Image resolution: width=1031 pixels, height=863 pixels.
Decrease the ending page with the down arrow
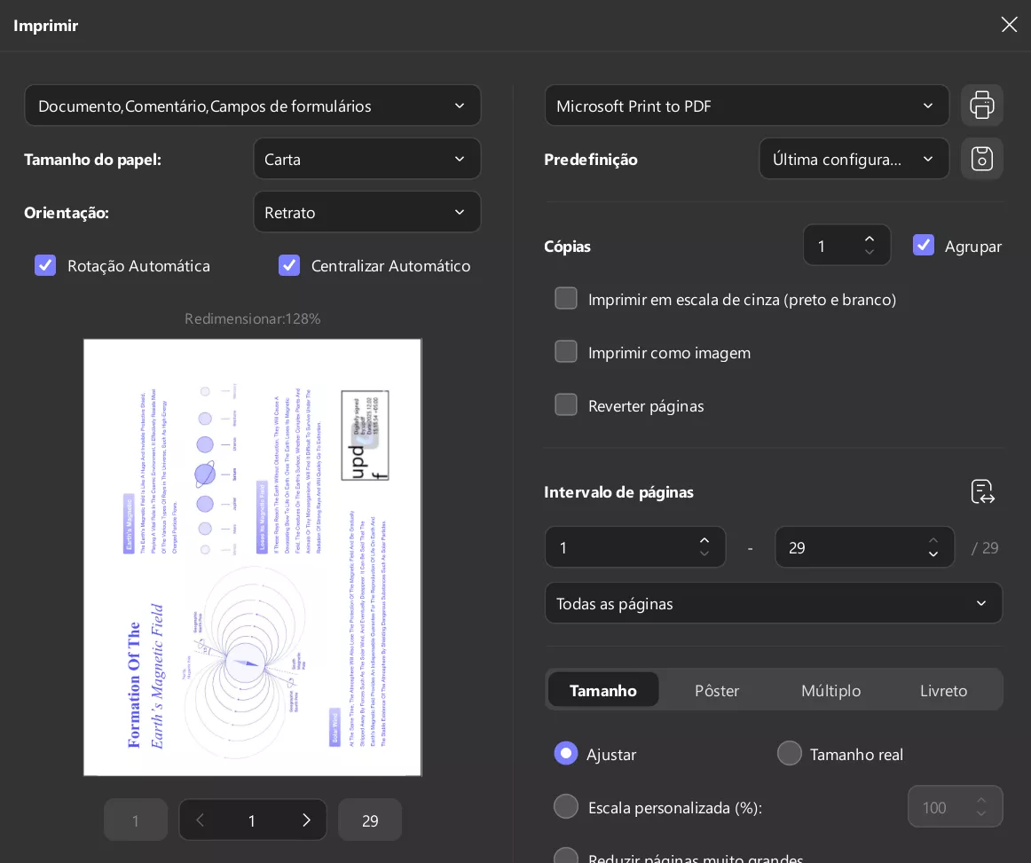(x=933, y=554)
